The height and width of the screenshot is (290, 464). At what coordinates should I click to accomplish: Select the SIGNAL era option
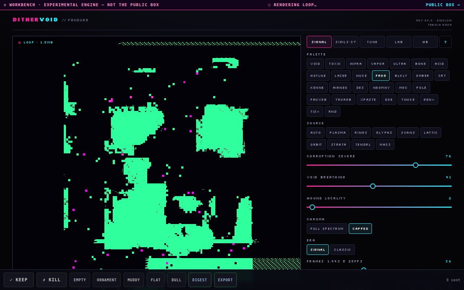[x=318, y=250]
